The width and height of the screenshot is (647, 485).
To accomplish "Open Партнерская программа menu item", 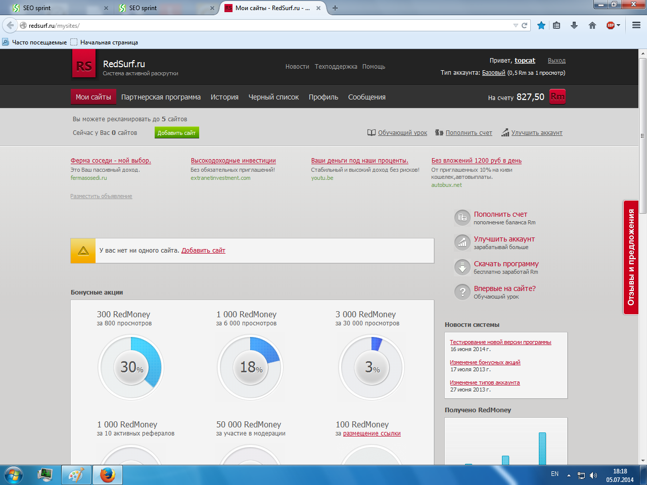I will [x=161, y=97].
